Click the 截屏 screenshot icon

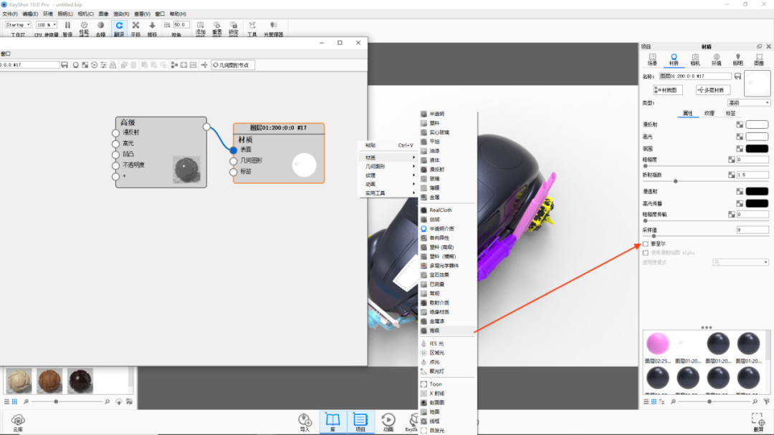pos(758,420)
